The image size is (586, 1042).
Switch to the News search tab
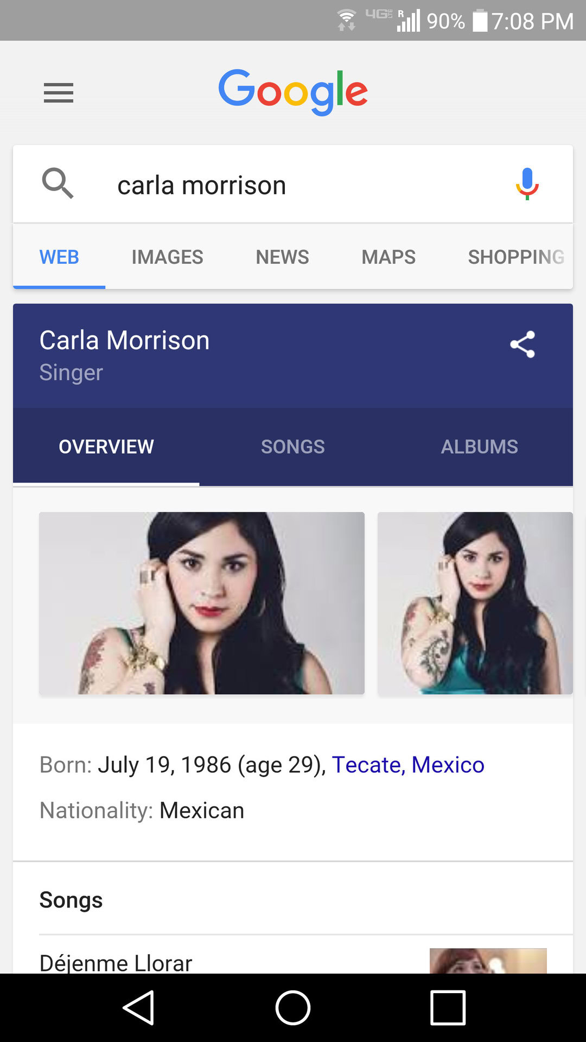click(282, 257)
